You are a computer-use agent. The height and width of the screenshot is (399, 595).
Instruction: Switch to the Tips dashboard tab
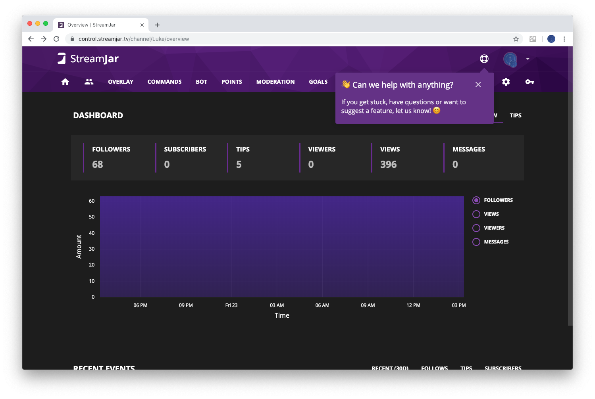click(515, 115)
